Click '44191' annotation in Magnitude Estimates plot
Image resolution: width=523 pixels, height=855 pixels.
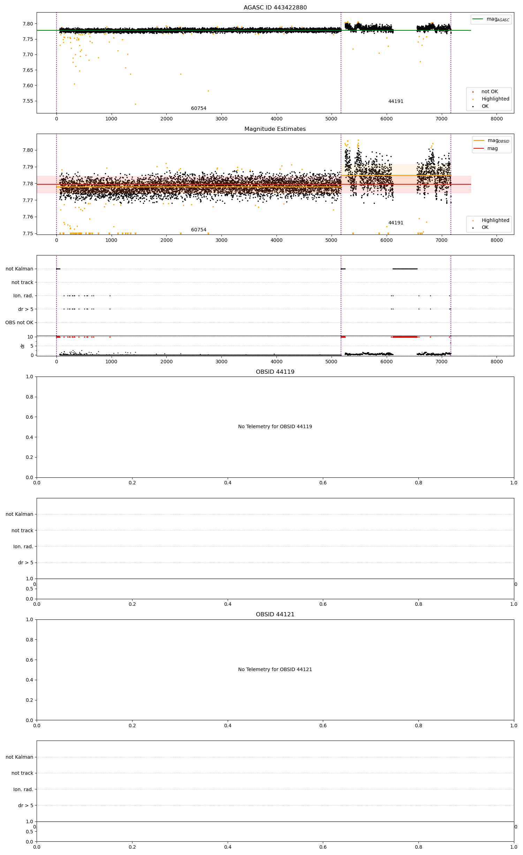pyautogui.click(x=396, y=223)
